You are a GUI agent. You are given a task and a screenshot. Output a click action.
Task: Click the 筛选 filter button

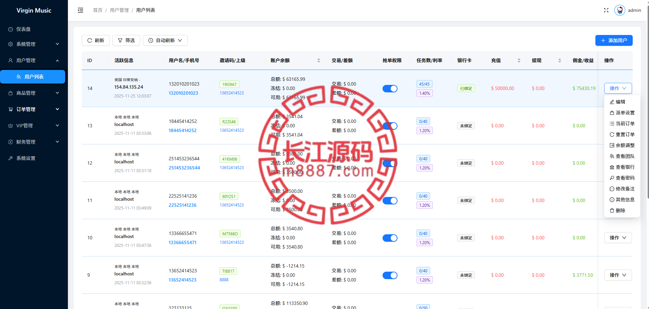click(x=126, y=40)
